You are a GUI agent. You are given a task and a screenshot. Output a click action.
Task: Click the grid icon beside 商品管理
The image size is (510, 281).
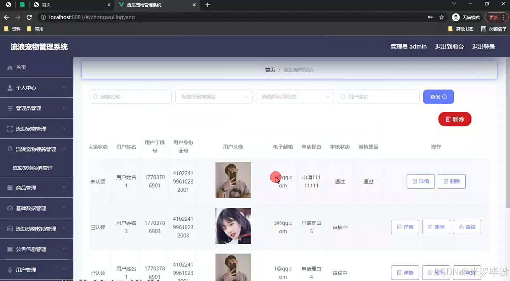pos(10,188)
